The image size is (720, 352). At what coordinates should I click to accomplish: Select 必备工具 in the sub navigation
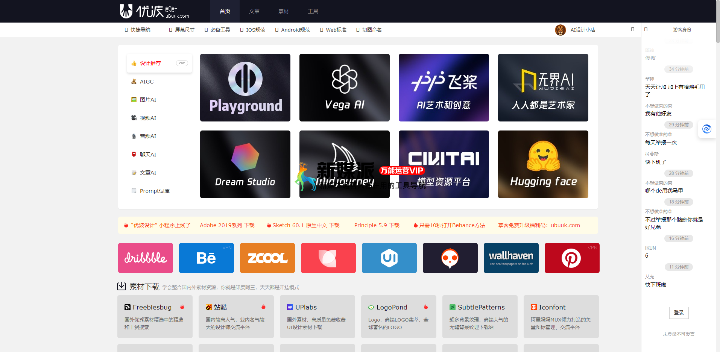pos(217,30)
